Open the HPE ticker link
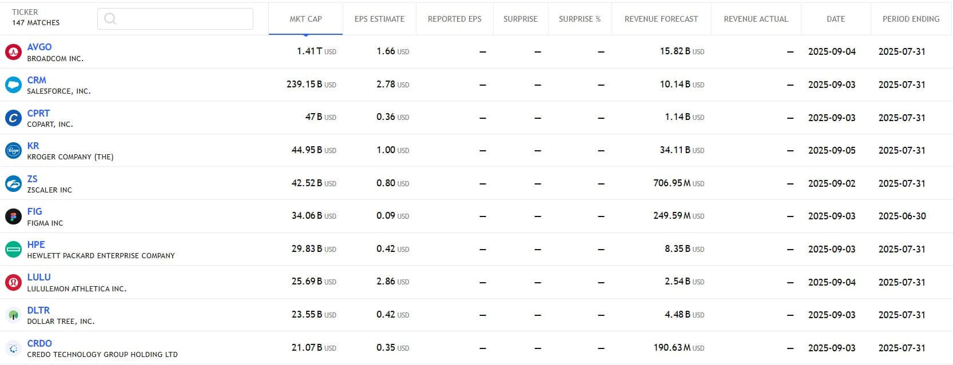Viewport: 953px width, 365px height. click(36, 244)
